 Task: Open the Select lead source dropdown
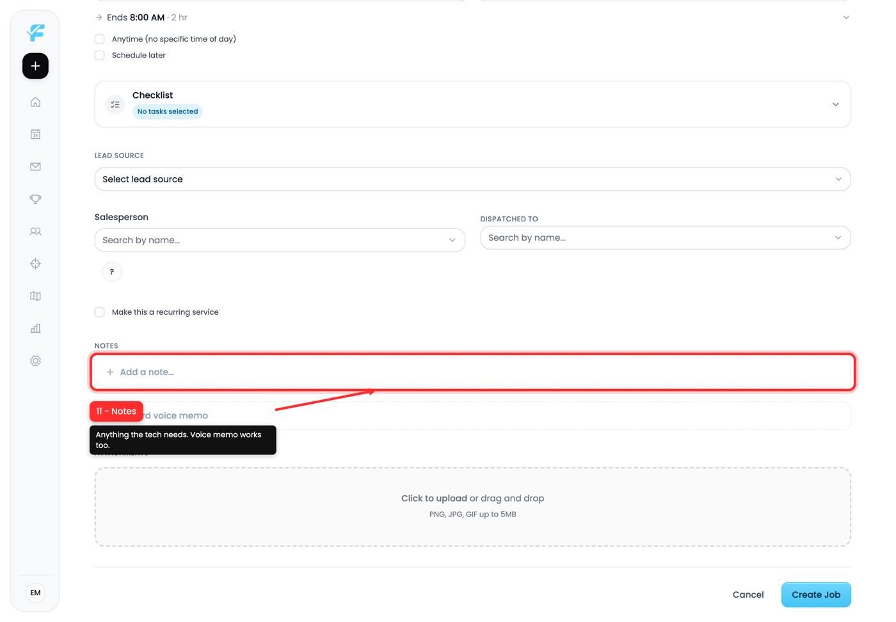click(x=472, y=179)
